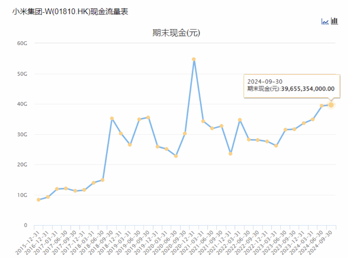The height and width of the screenshot is (258, 348).
Task: Select the 2021-03-31 data point
Action: pyautogui.click(x=203, y=121)
